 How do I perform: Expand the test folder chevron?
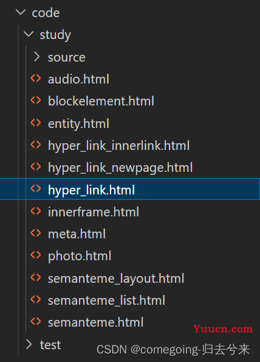[29, 344]
